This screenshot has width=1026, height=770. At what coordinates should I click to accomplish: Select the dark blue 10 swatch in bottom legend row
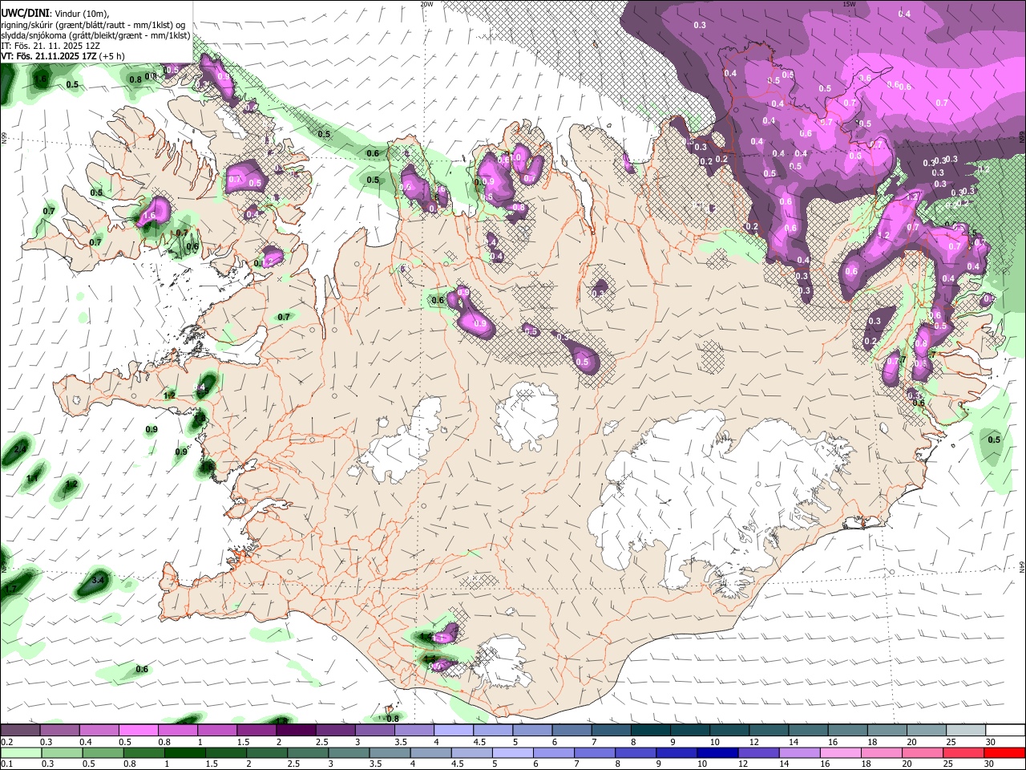(x=716, y=752)
